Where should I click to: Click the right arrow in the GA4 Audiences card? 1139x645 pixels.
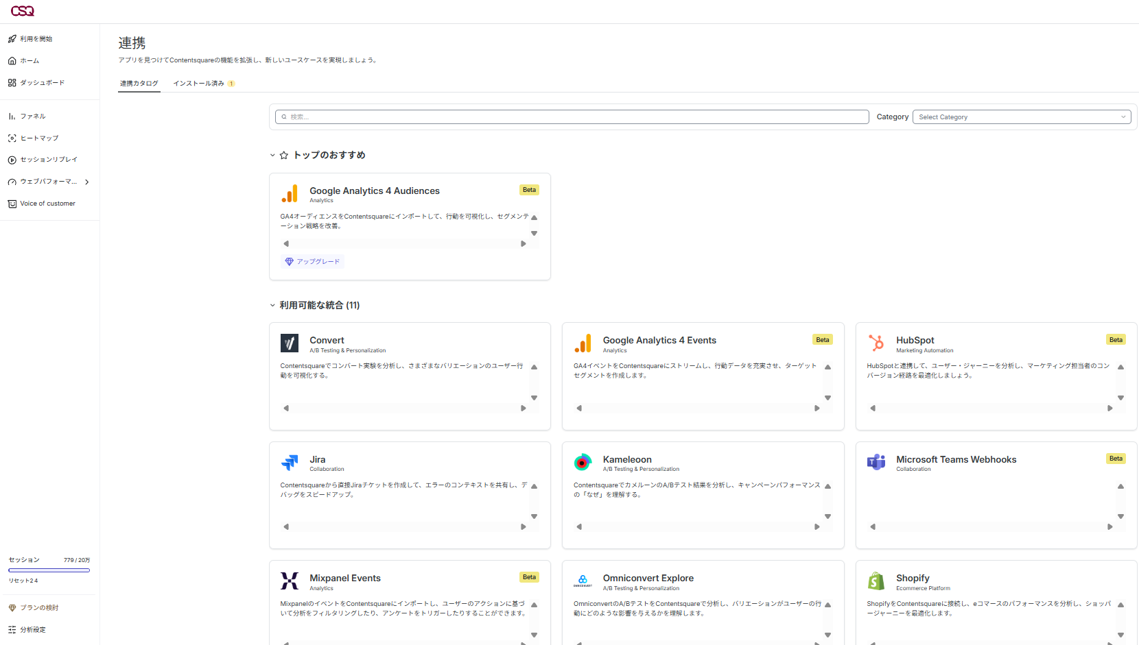click(524, 244)
